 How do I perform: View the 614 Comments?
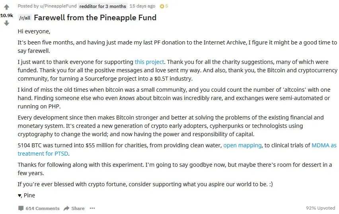click(43, 208)
